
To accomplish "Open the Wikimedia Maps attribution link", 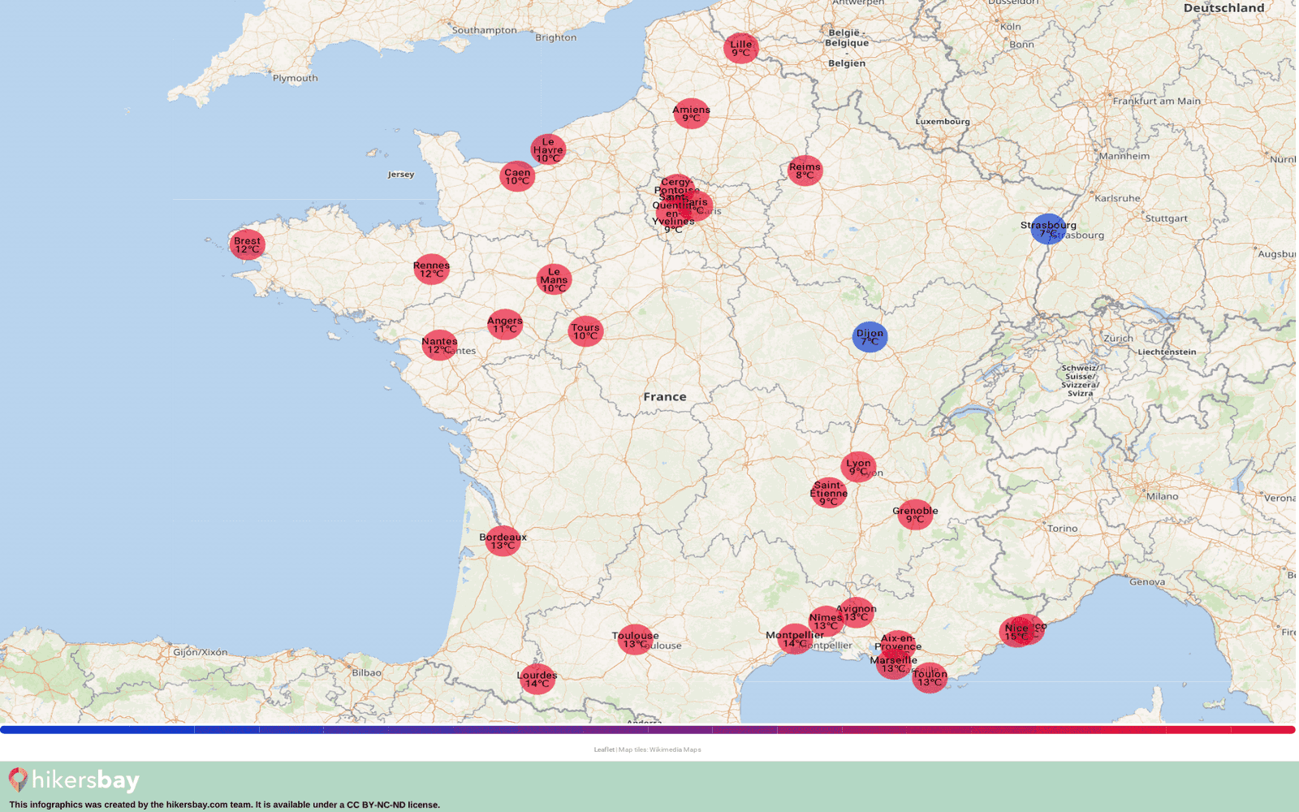I will pyautogui.click(x=675, y=749).
